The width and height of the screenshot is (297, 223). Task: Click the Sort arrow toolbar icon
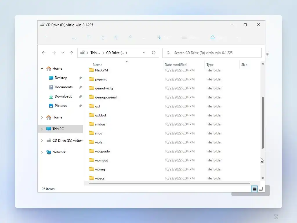[x=159, y=37]
